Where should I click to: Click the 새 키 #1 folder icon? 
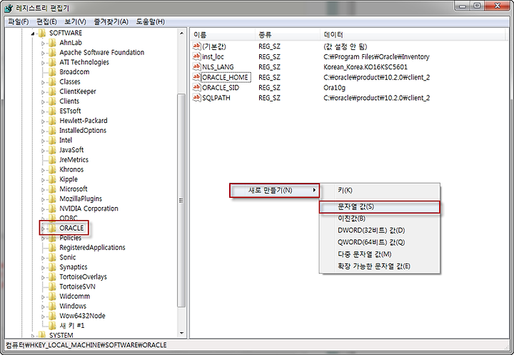click(52, 326)
